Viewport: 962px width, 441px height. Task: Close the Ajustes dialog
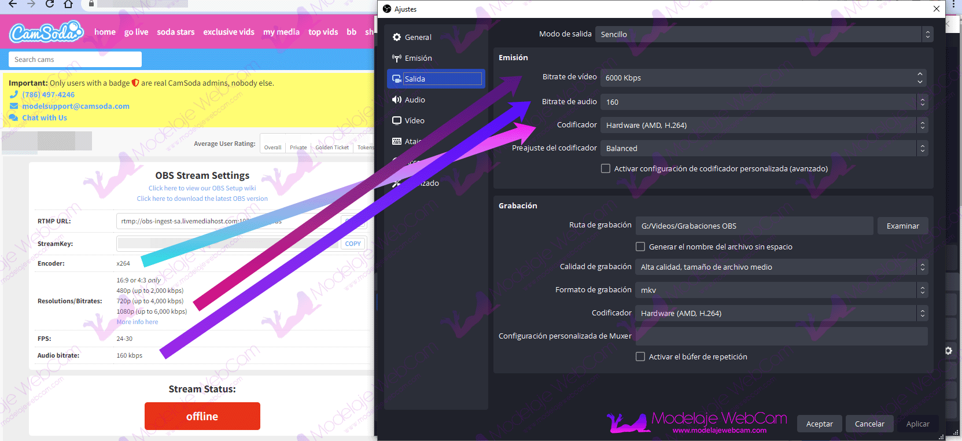(937, 9)
